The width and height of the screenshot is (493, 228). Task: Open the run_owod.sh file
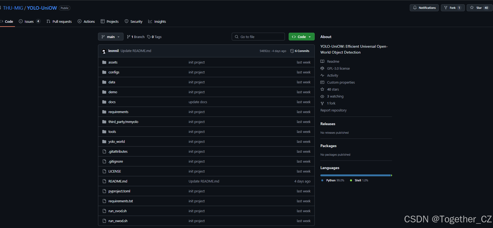point(118,221)
